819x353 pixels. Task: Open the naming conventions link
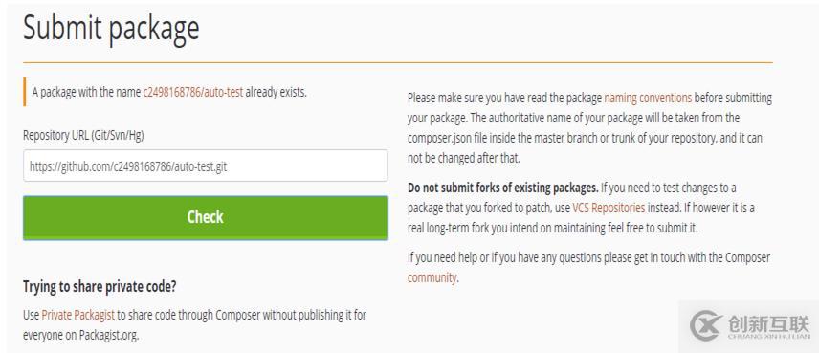tap(648, 98)
